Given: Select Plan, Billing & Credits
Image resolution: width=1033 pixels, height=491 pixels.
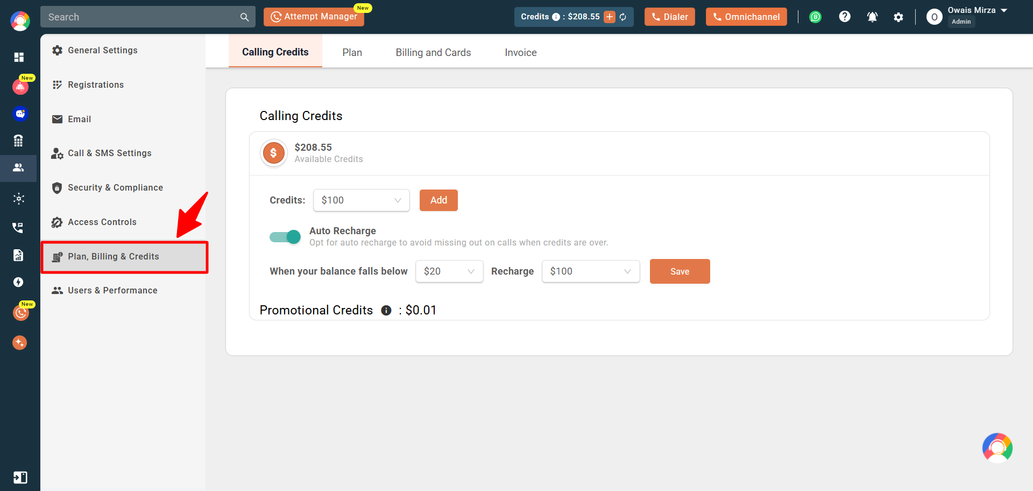Looking at the screenshot, I should pyautogui.click(x=124, y=257).
